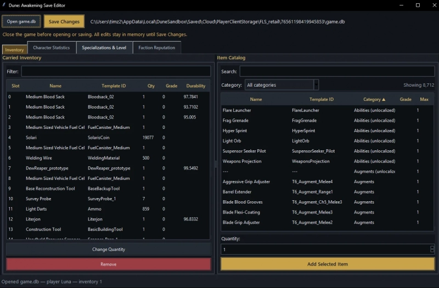This screenshot has height=288, width=439.
Task: Select Light Orb in catalog
Action: point(327,141)
